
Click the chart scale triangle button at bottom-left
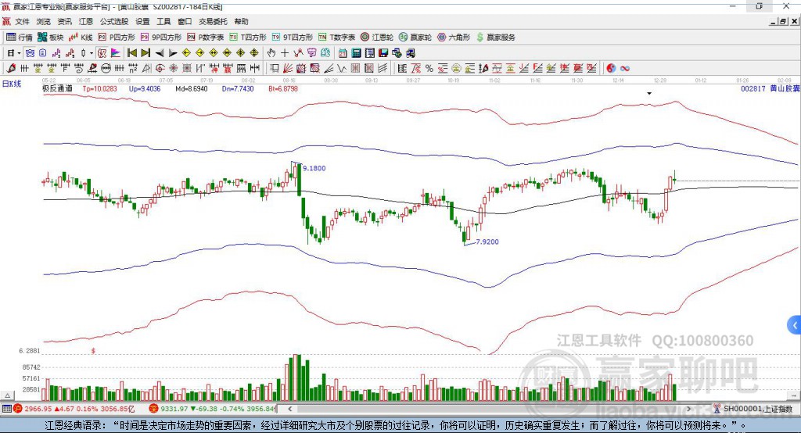pyautogui.click(x=7, y=395)
